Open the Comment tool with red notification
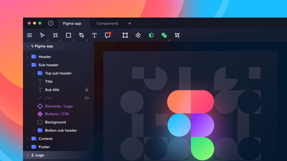Viewport: 287px width, 161px height. pyautogui.click(x=108, y=35)
